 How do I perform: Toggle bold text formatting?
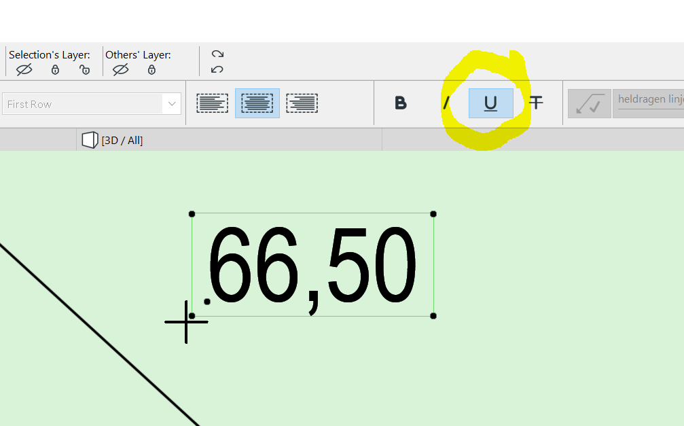coord(401,103)
